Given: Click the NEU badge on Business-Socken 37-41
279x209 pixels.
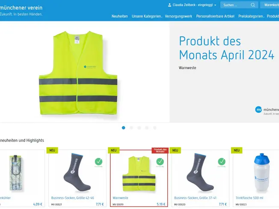Looking at the screenshot, I should [175, 150].
